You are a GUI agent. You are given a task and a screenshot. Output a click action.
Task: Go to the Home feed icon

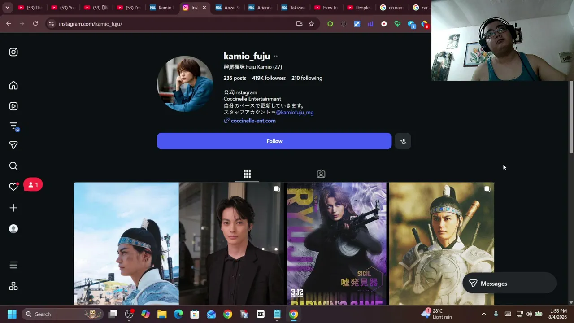[13, 85]
